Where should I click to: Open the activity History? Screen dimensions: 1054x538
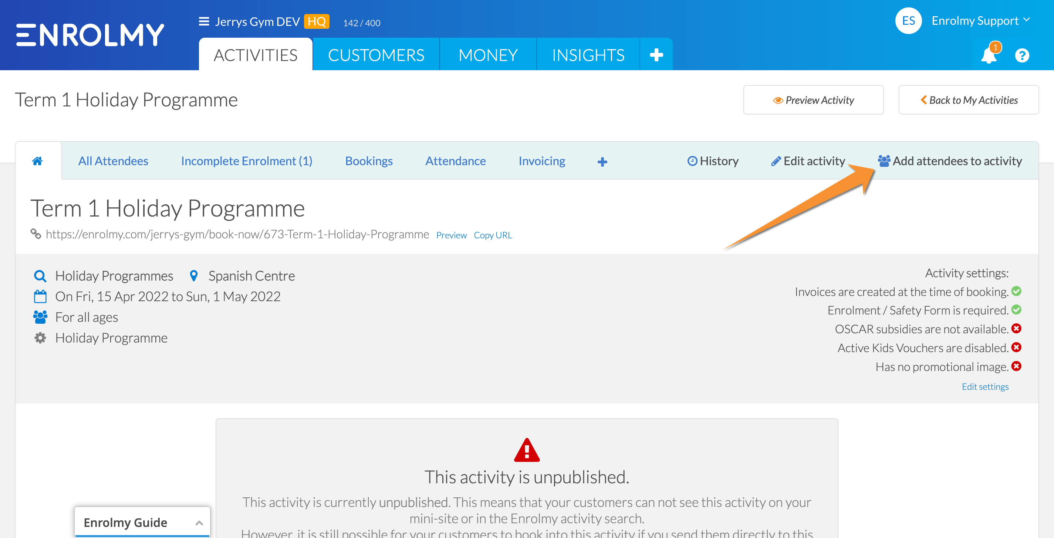[713, 161]
